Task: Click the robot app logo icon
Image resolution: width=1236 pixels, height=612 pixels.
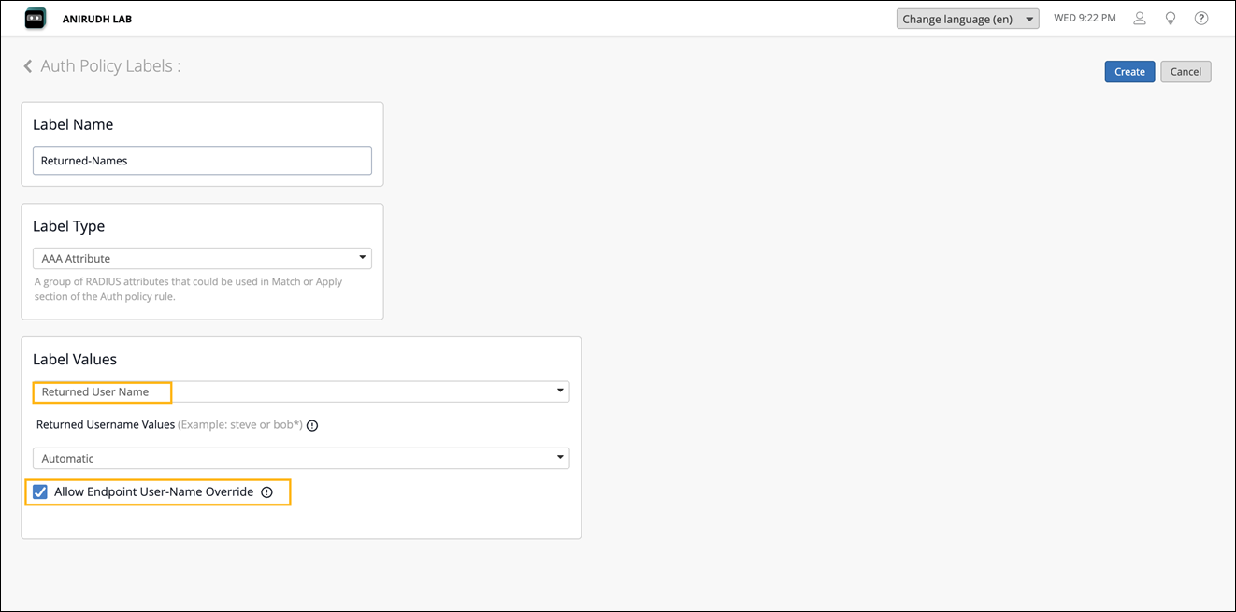Action: [x=36, y=19]
